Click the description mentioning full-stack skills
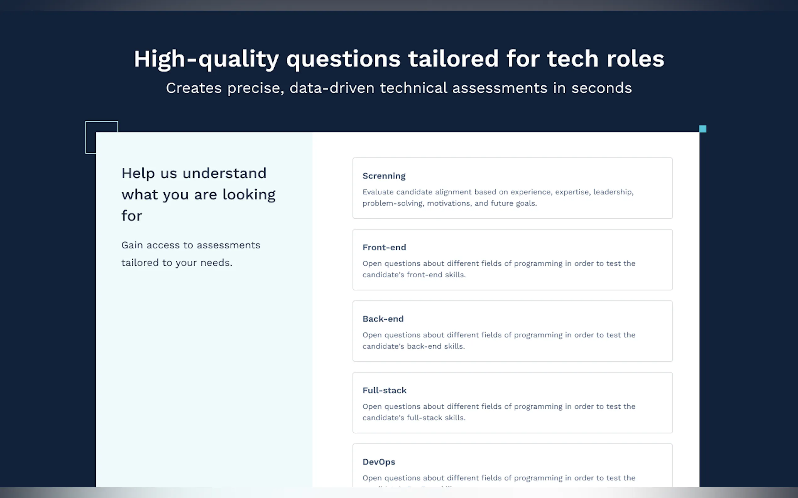 click(499, 412)
